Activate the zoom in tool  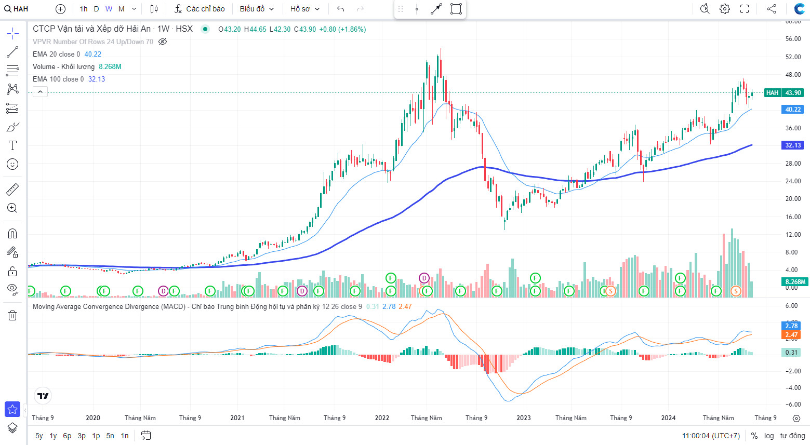coord(12,208)
